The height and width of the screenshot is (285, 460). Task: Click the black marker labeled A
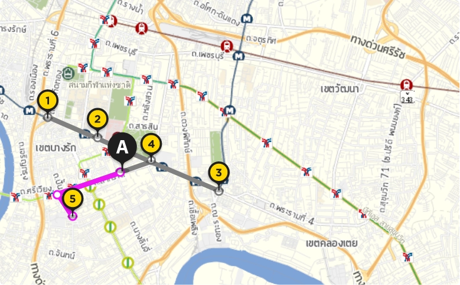click(x=122, y=147)
